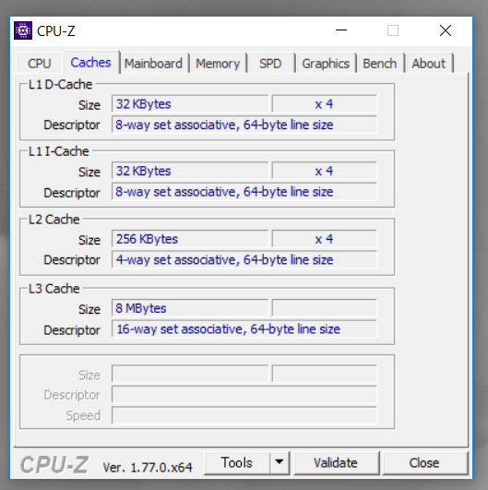
Task: Click the Tools button
Action: [x=237, y=463]
